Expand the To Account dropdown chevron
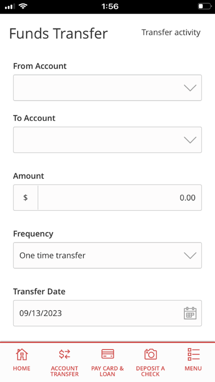The image size is (215, 382). click(x=190, y=140)
